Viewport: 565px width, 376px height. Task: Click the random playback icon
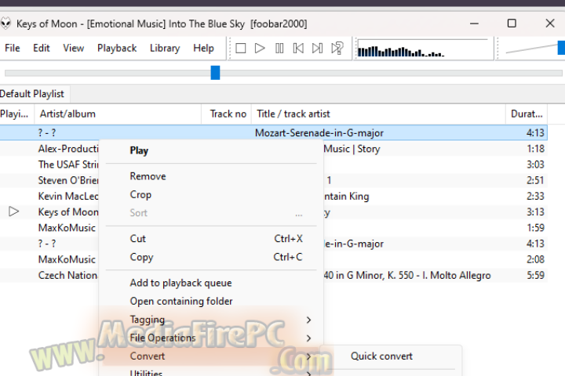337,49
